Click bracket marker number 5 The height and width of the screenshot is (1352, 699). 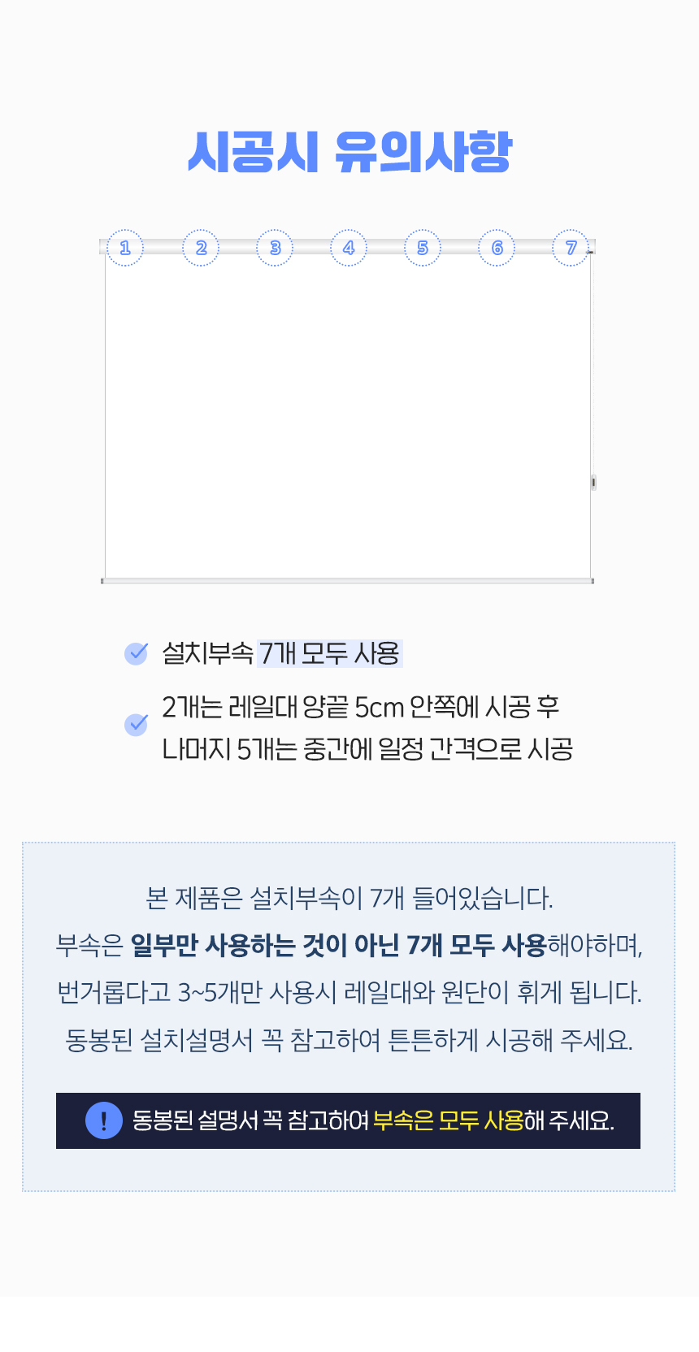click(x=423, y=248)
